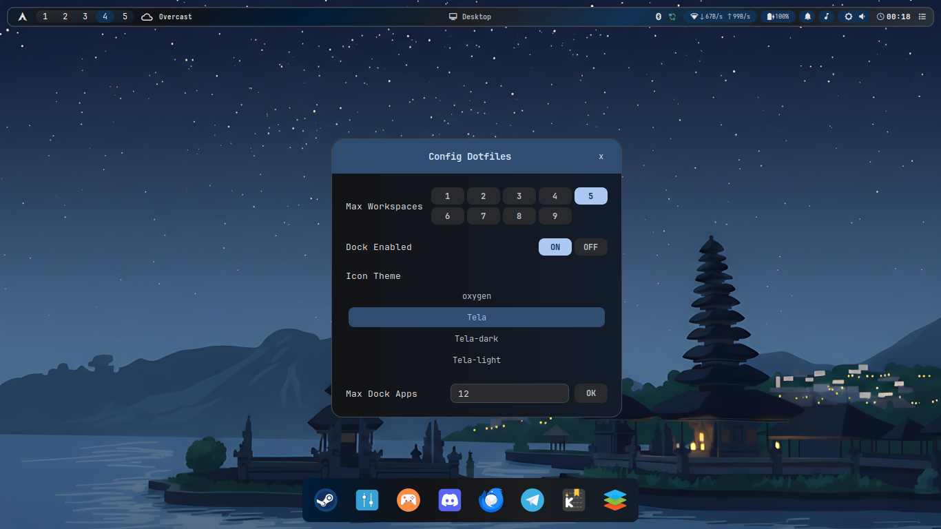Open the music note player widget
941x529 pixels.
pyautogui.click(x=827, y=17)
